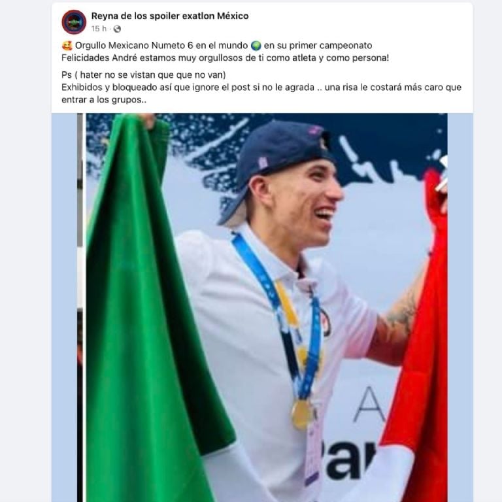Open the page's round profile avatar
The height and width of the screenshot is (502, 502).
pos(74,22)
